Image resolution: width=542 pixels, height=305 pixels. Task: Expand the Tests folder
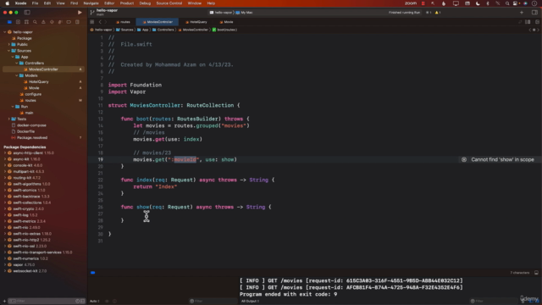point(9,119)
